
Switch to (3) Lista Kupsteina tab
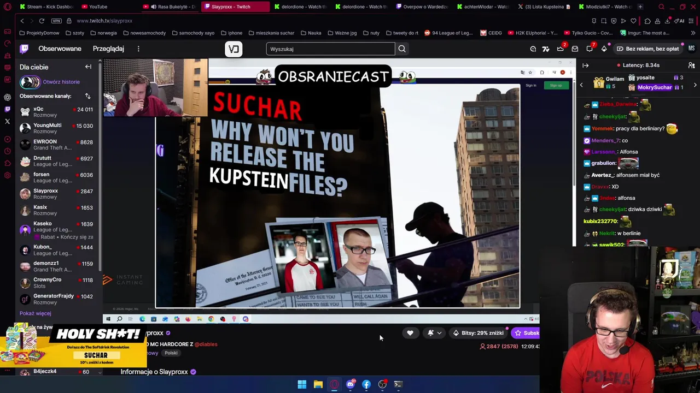pyautogui.click(x=545, y=7)
